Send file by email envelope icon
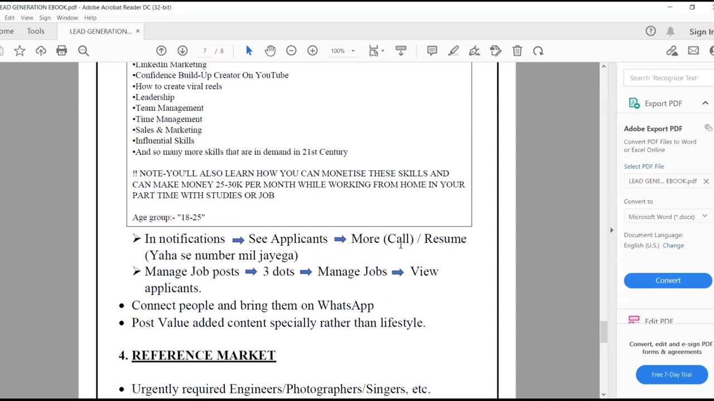The height and width of the screenshot is (401, 714). coord(693,51)
